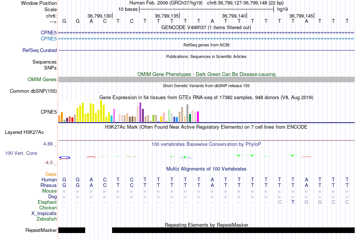
Task: Click position marker 36,799,135 on the ruler
Action: [x=167, y=16]
